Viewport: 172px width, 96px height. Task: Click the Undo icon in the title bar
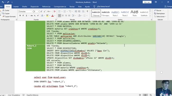[x=3, y=2]
